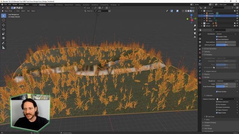The width and height of the screenshot is (239, 134).
Task: Switch to the Modeling workspace tab
Action: click(42, 5)
